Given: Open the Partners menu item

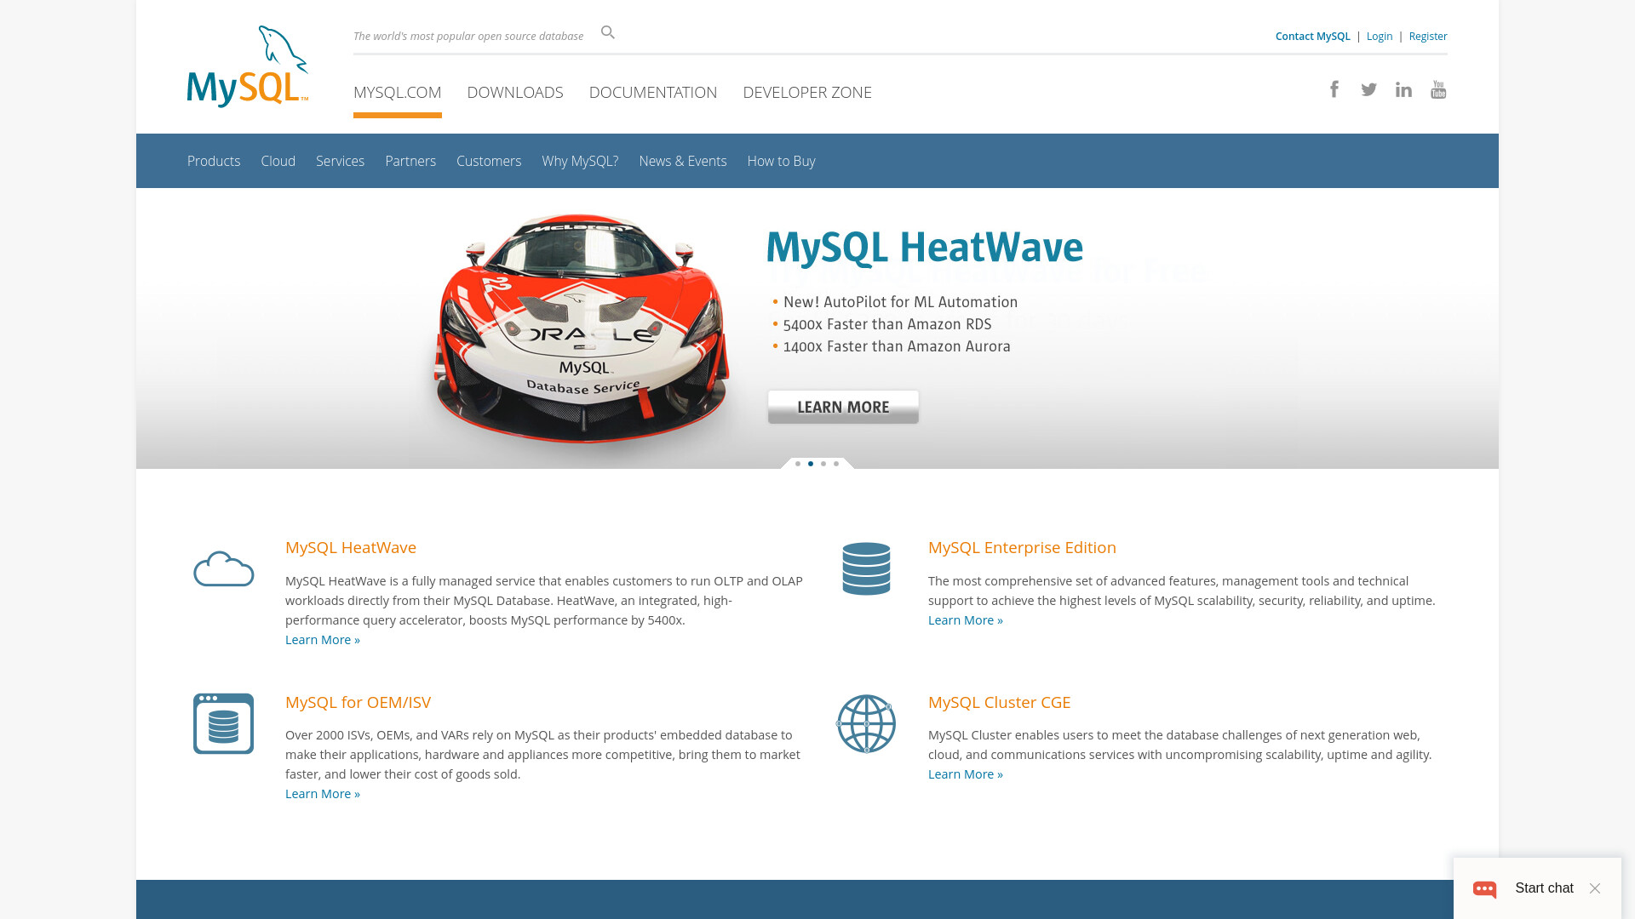Looking at the screenshot, I should pyautogui.click(x=410, y=161).
